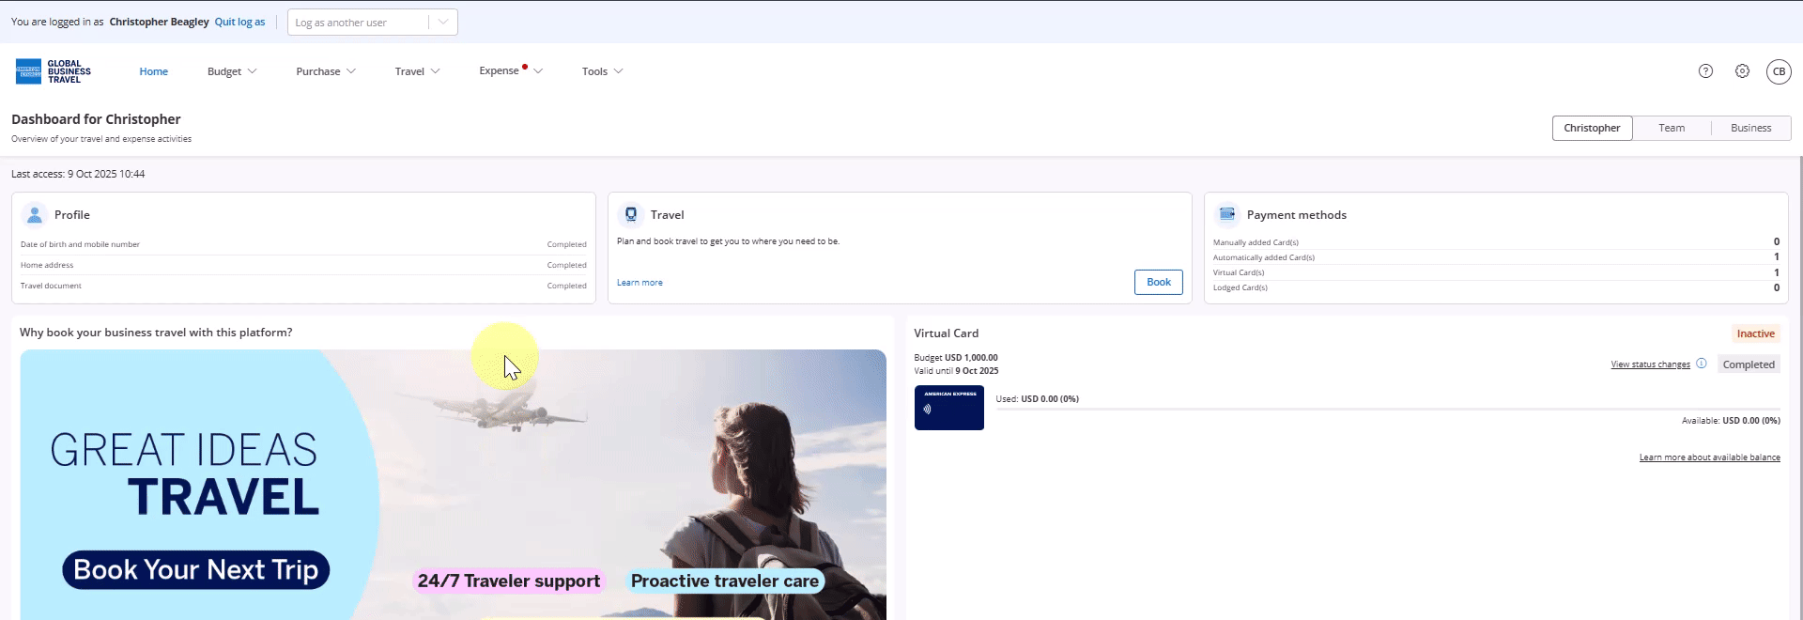Click the Learn more link in Travel card
The height and width of the screenshot is (620, 1803).
(x=640, y=283)
